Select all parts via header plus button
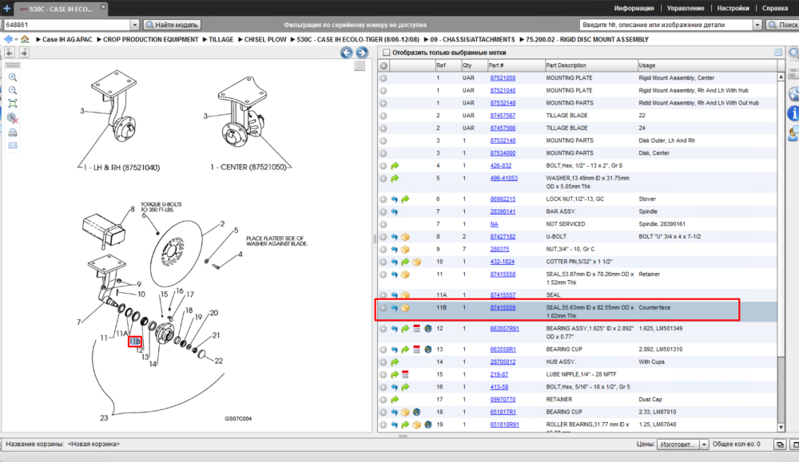The image size is (799, 462). [x=384, y=65]
